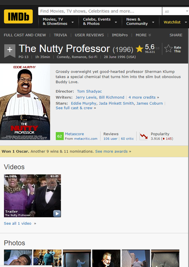
Task: Add The Nutty Professor to watchlist ribbon
Action: (x=10, y=50)
